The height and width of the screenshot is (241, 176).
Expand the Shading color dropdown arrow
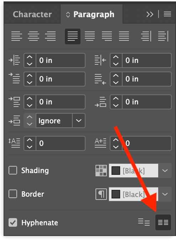pyautogui.click(x=165, y=171)
